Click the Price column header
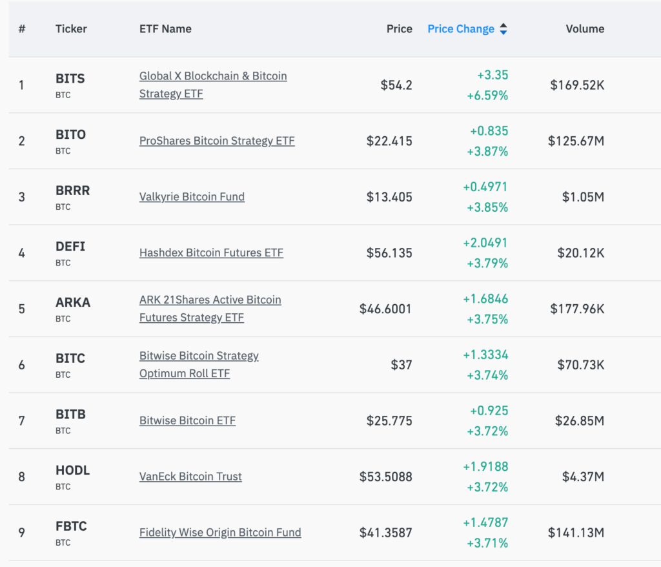 (x=399, y=29)
